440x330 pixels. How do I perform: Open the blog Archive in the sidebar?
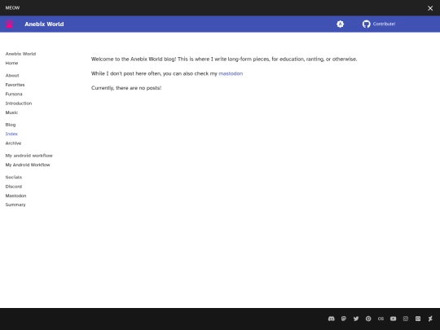click(x=13, y=143)
